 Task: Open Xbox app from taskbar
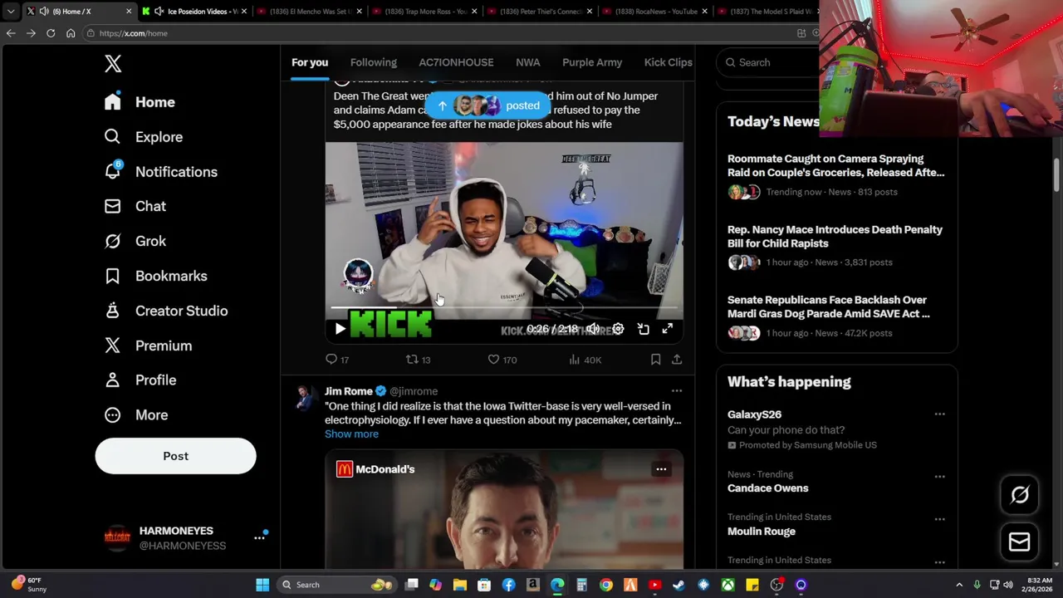pos(727,585)
